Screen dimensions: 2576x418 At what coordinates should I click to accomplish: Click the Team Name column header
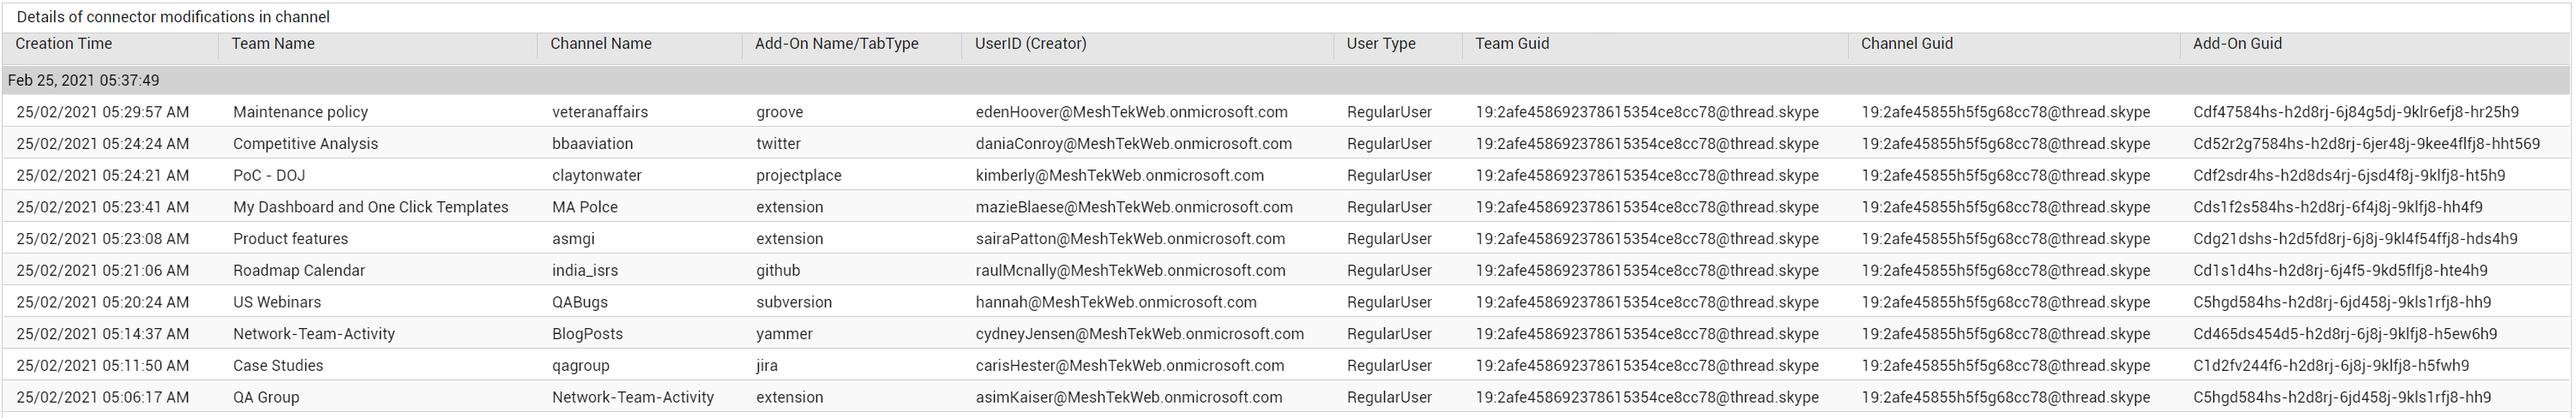pyautogui.click(x=273, y=44)
